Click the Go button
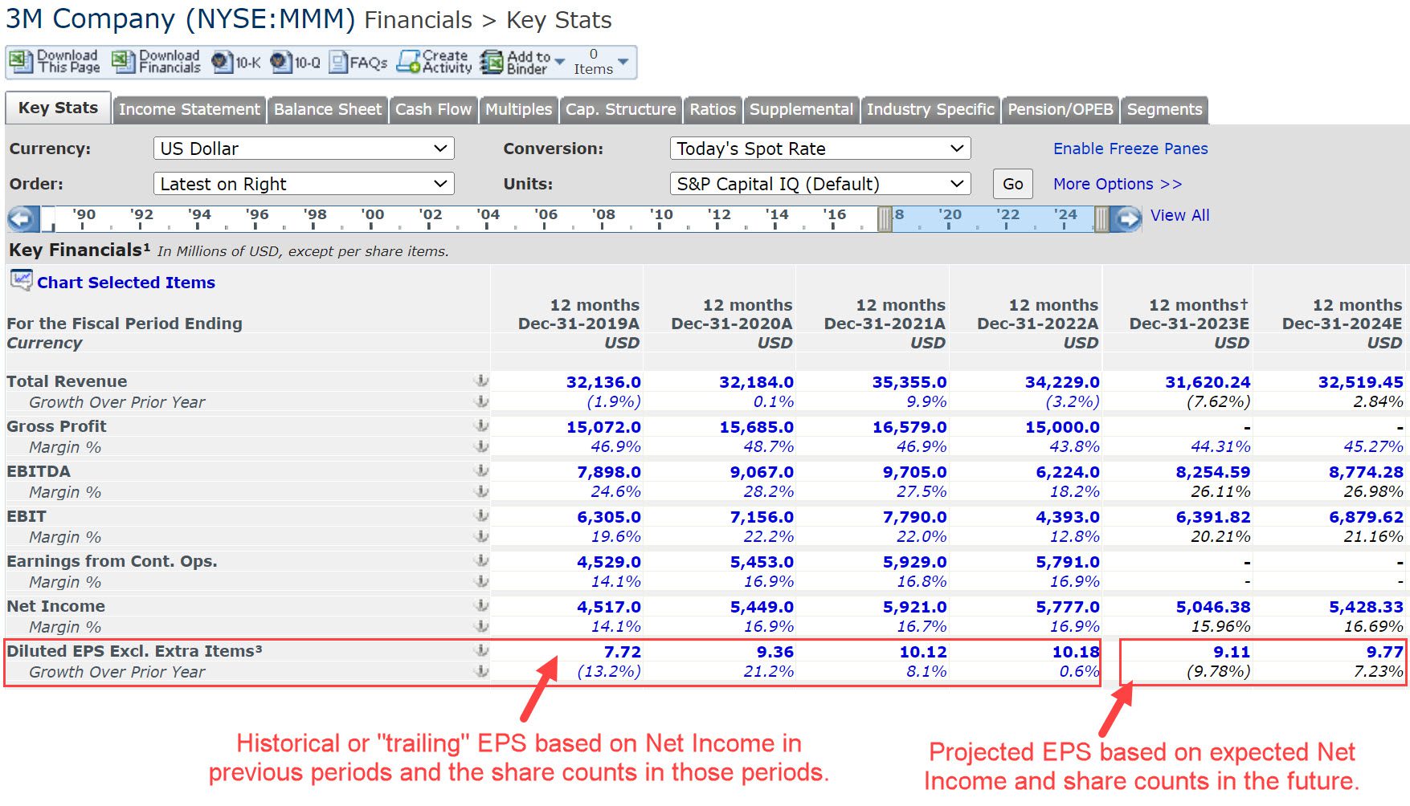This screenshot has width=1410, height=806. coord(1012,184)
